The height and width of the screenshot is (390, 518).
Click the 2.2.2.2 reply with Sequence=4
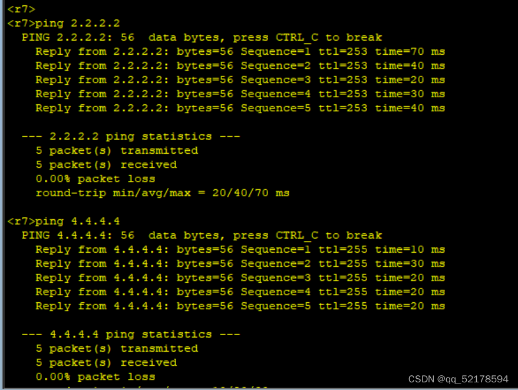point(240,94)
